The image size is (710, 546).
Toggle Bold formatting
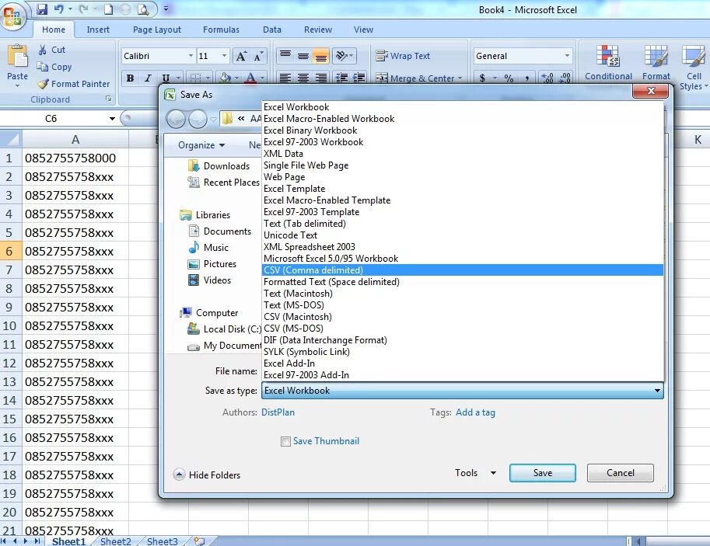[x=130, y=78]
